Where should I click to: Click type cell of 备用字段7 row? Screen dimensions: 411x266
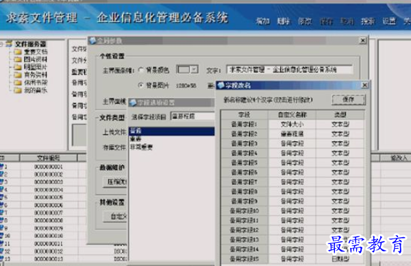pyautogui.click(x=340, y=182)
